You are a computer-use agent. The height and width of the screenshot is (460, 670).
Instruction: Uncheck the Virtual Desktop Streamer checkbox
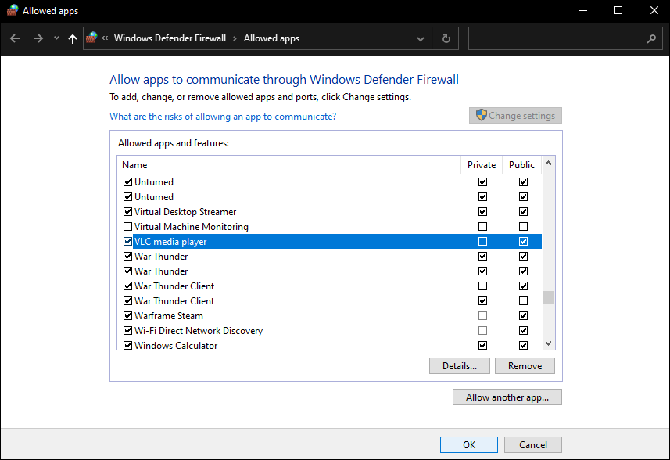(x=128, y=212)
